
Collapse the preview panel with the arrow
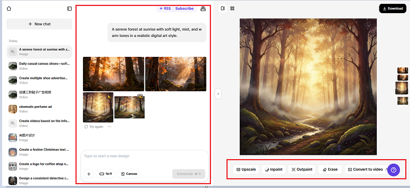point(218,93)
